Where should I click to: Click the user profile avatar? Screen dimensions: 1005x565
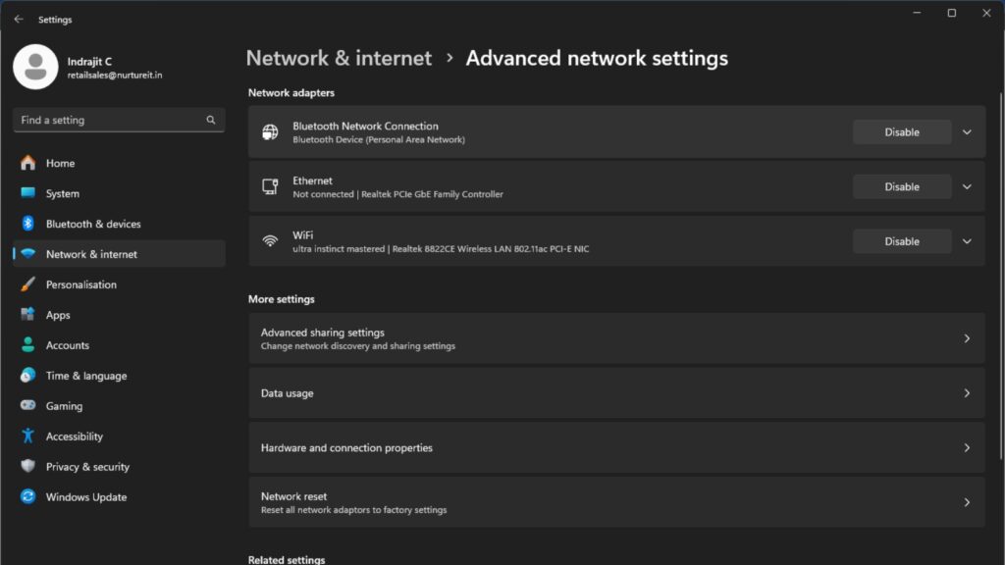(x=36, y=67)
